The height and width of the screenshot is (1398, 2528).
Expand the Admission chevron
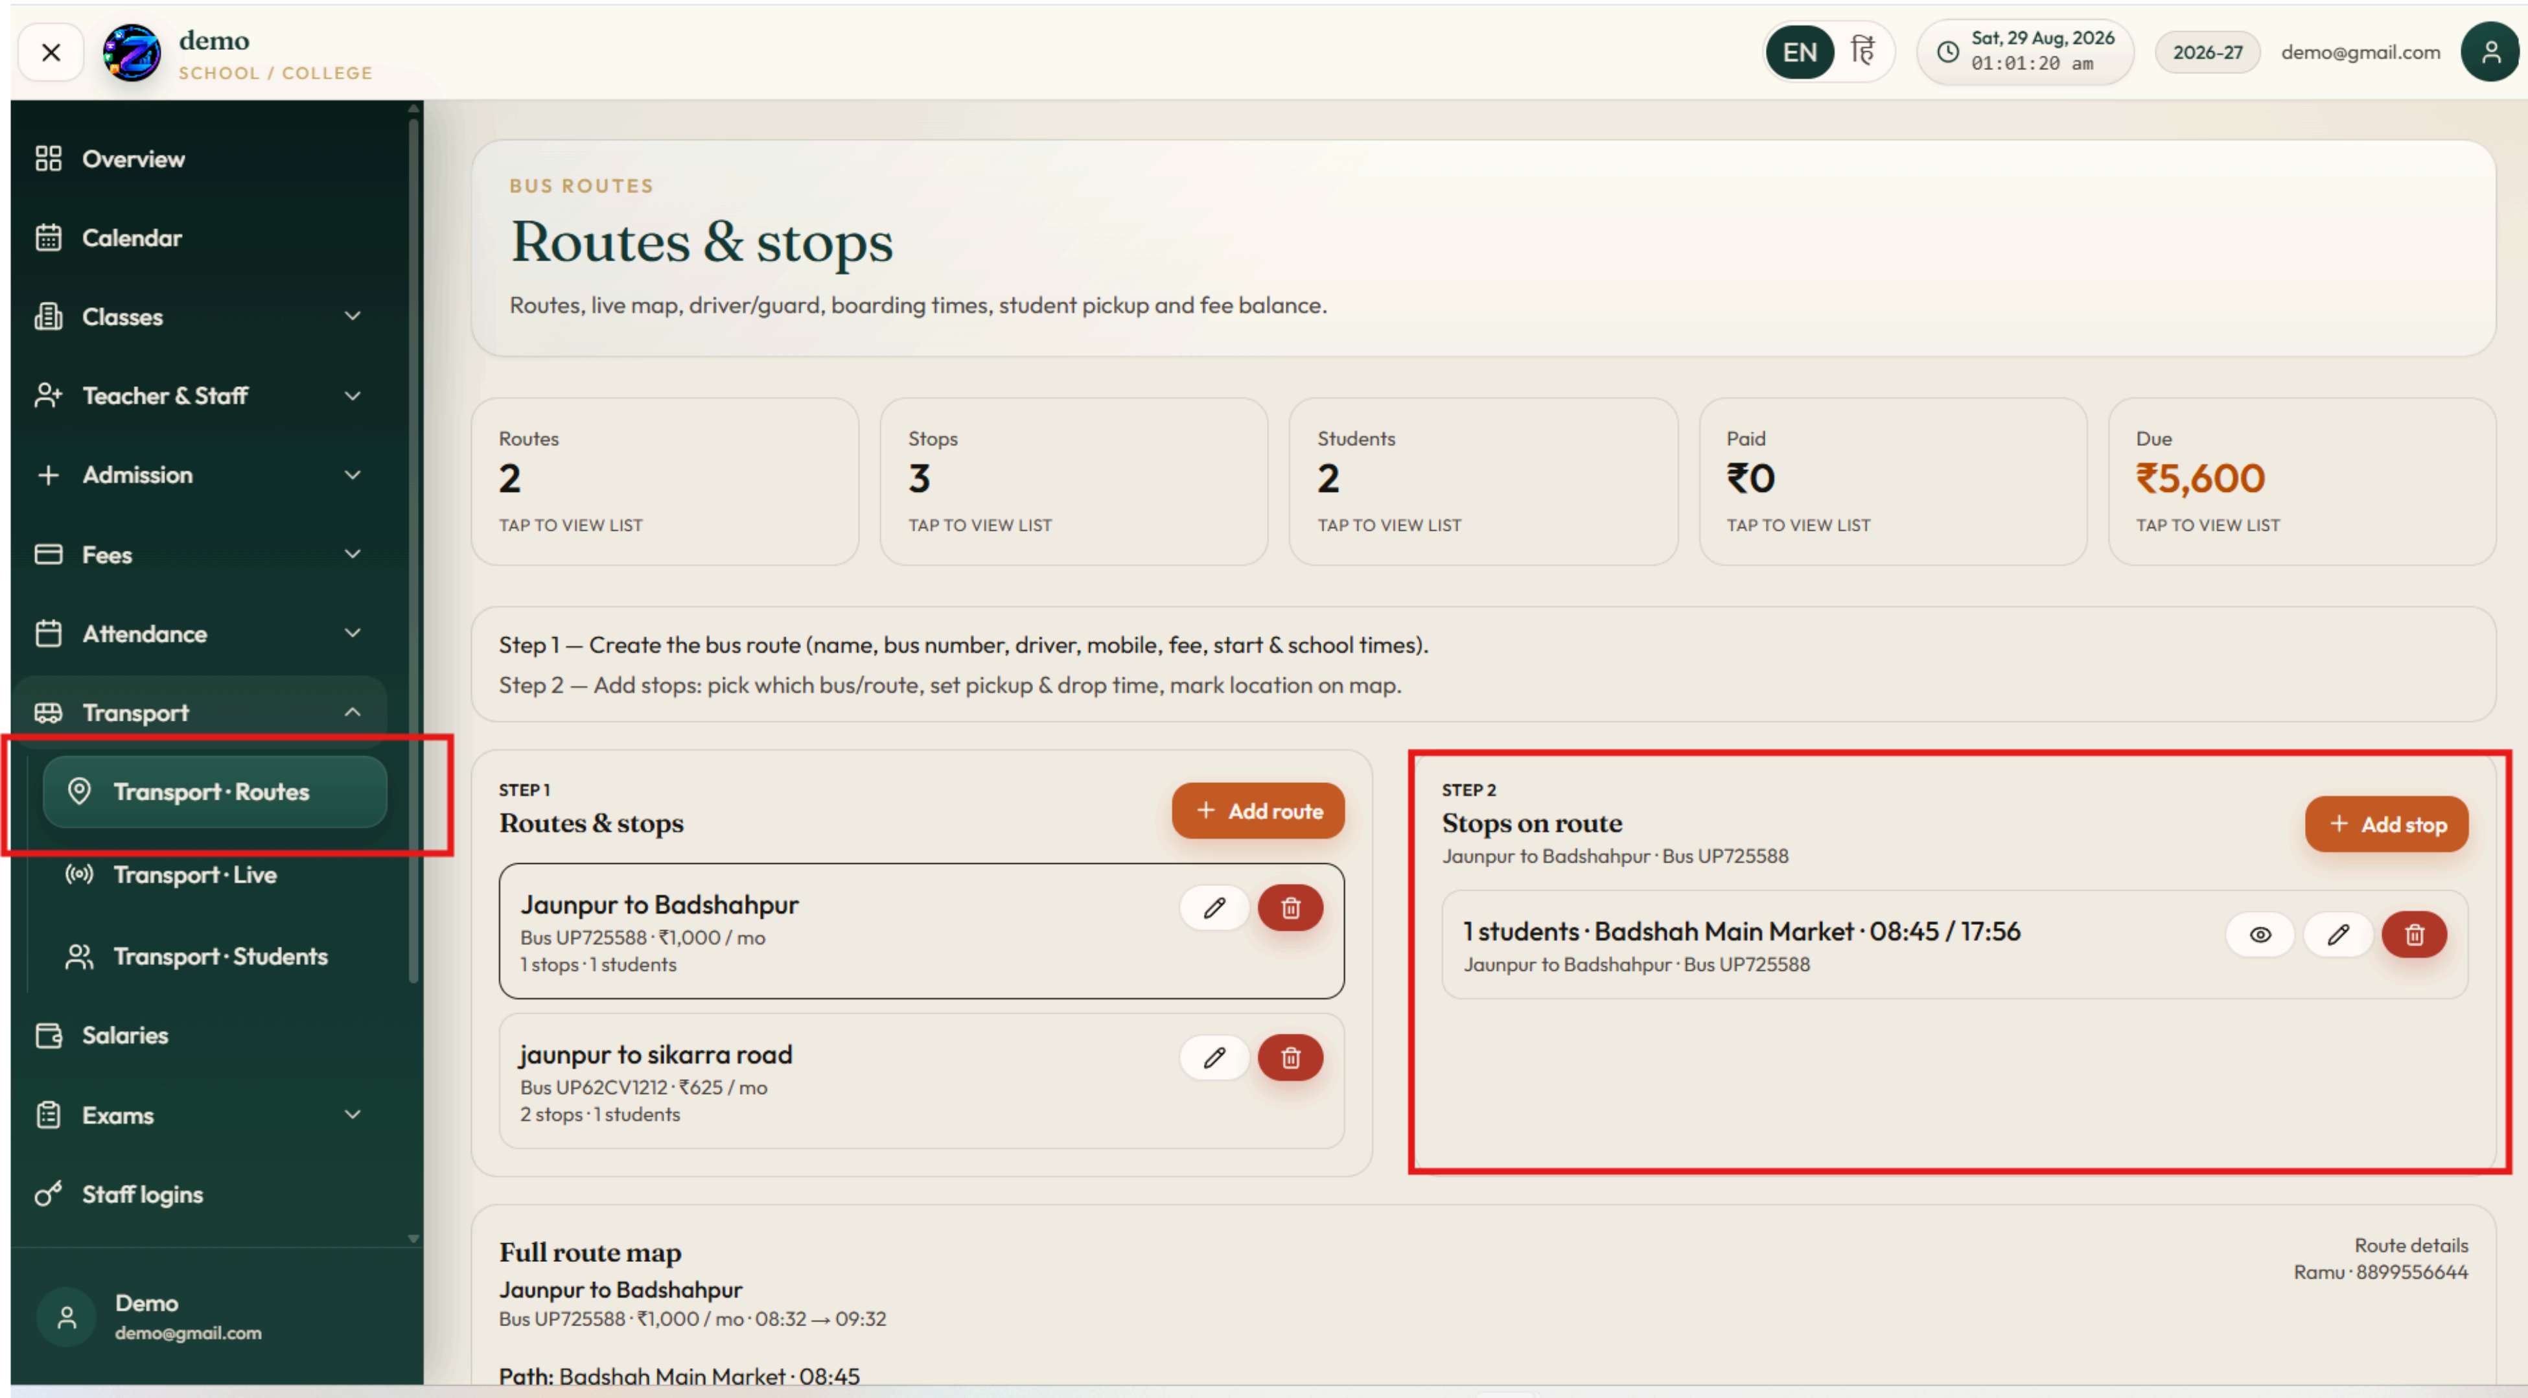(353, 475)
